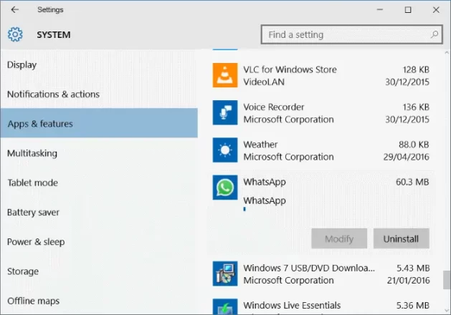451x315 pixels.
Task: Select Windows Live Essentials name
Action: tap(292, 305)
